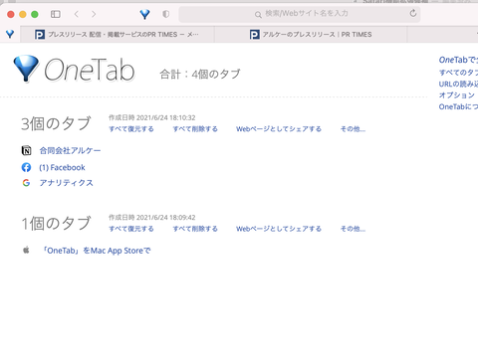Image resolution: width=478 pixels, height=359 pixels.
Task: Click the Apple icon beside OneTab entry
Action: pyautogui.click(x=26, y=250)
